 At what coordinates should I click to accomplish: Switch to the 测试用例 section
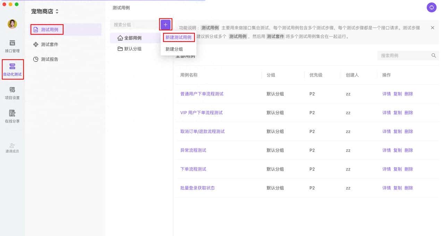(46, 30)
